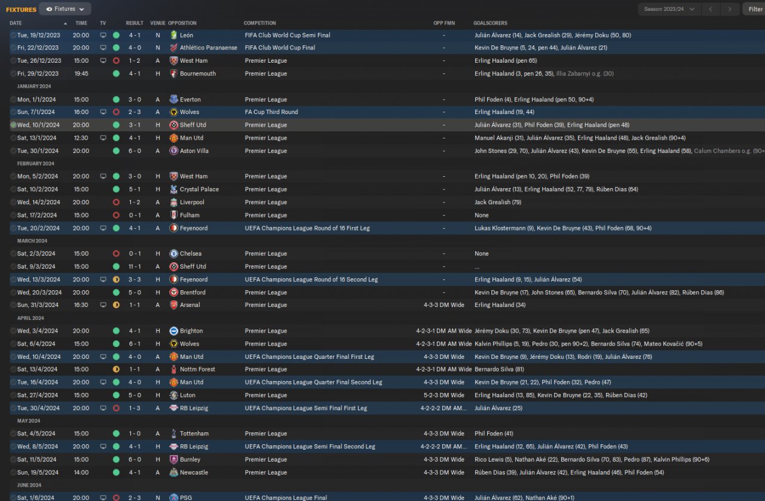The width and height of the screenshot is (765, 501).
Task: Open the 11 - 1 result against Sheff Utd
Action: point(134,267)
